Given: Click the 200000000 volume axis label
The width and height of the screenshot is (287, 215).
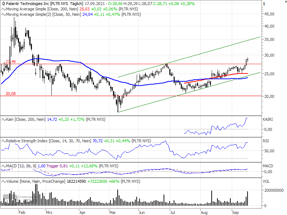Looking at the screenshot, I should point(274,191).
